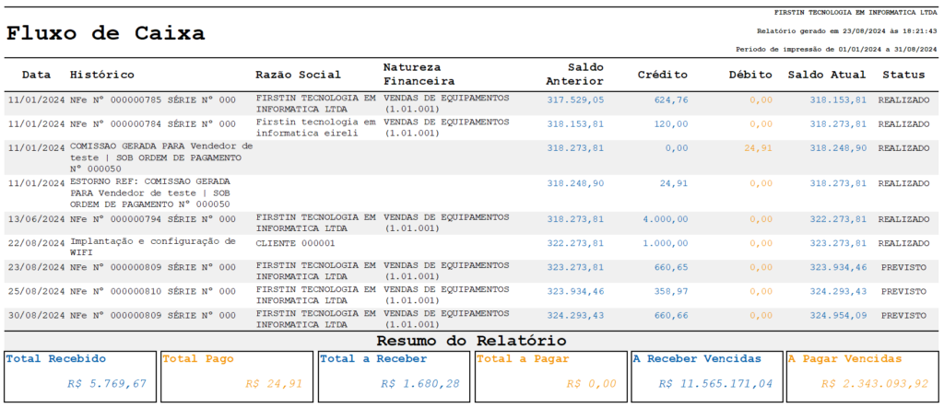Select the "R$ 24,91" total paid amount
The width and height of the screenshot is (944, 408).
point(274,384)
